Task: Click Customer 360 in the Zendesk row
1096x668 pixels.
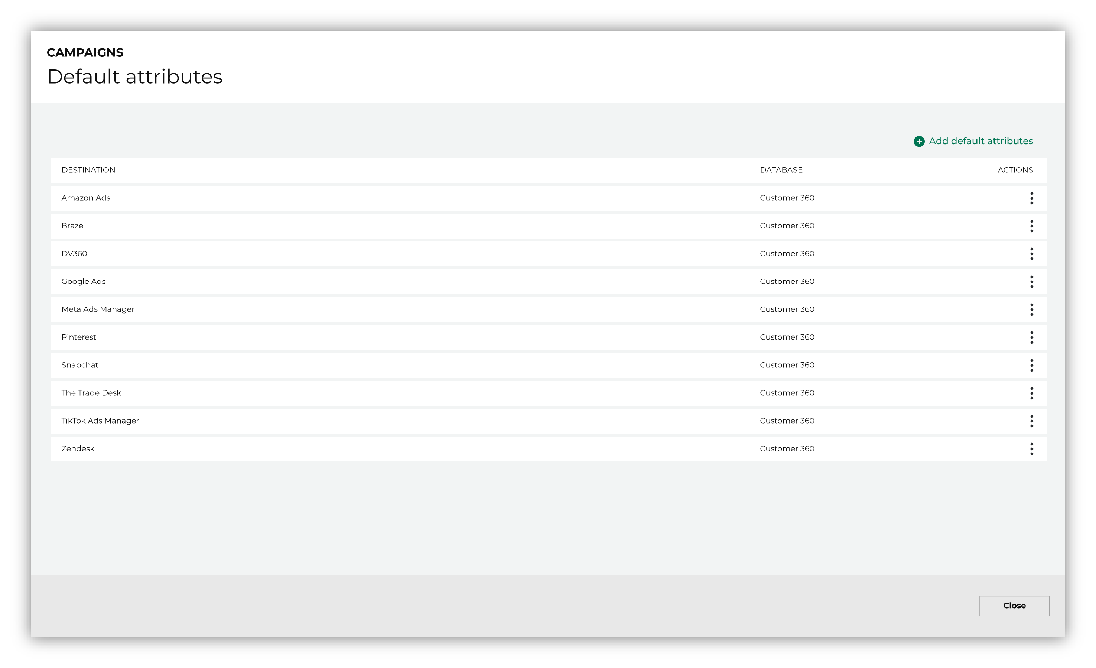Action: 787,448
